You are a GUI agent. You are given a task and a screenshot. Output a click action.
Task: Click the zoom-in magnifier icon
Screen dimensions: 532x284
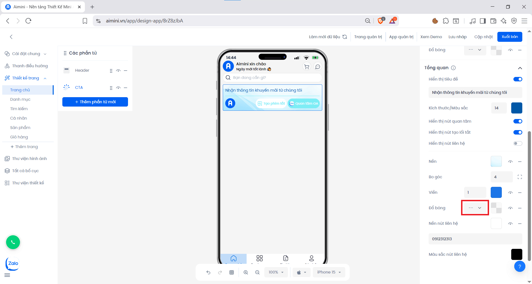click(246, 272)
